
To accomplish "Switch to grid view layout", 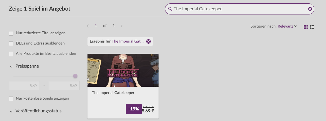I will 306,27.
